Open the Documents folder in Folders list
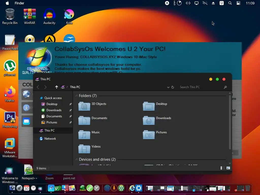Image resolution: width=260 pixels, height=195 pixels. pyautogui.click(x=93, y=120)
